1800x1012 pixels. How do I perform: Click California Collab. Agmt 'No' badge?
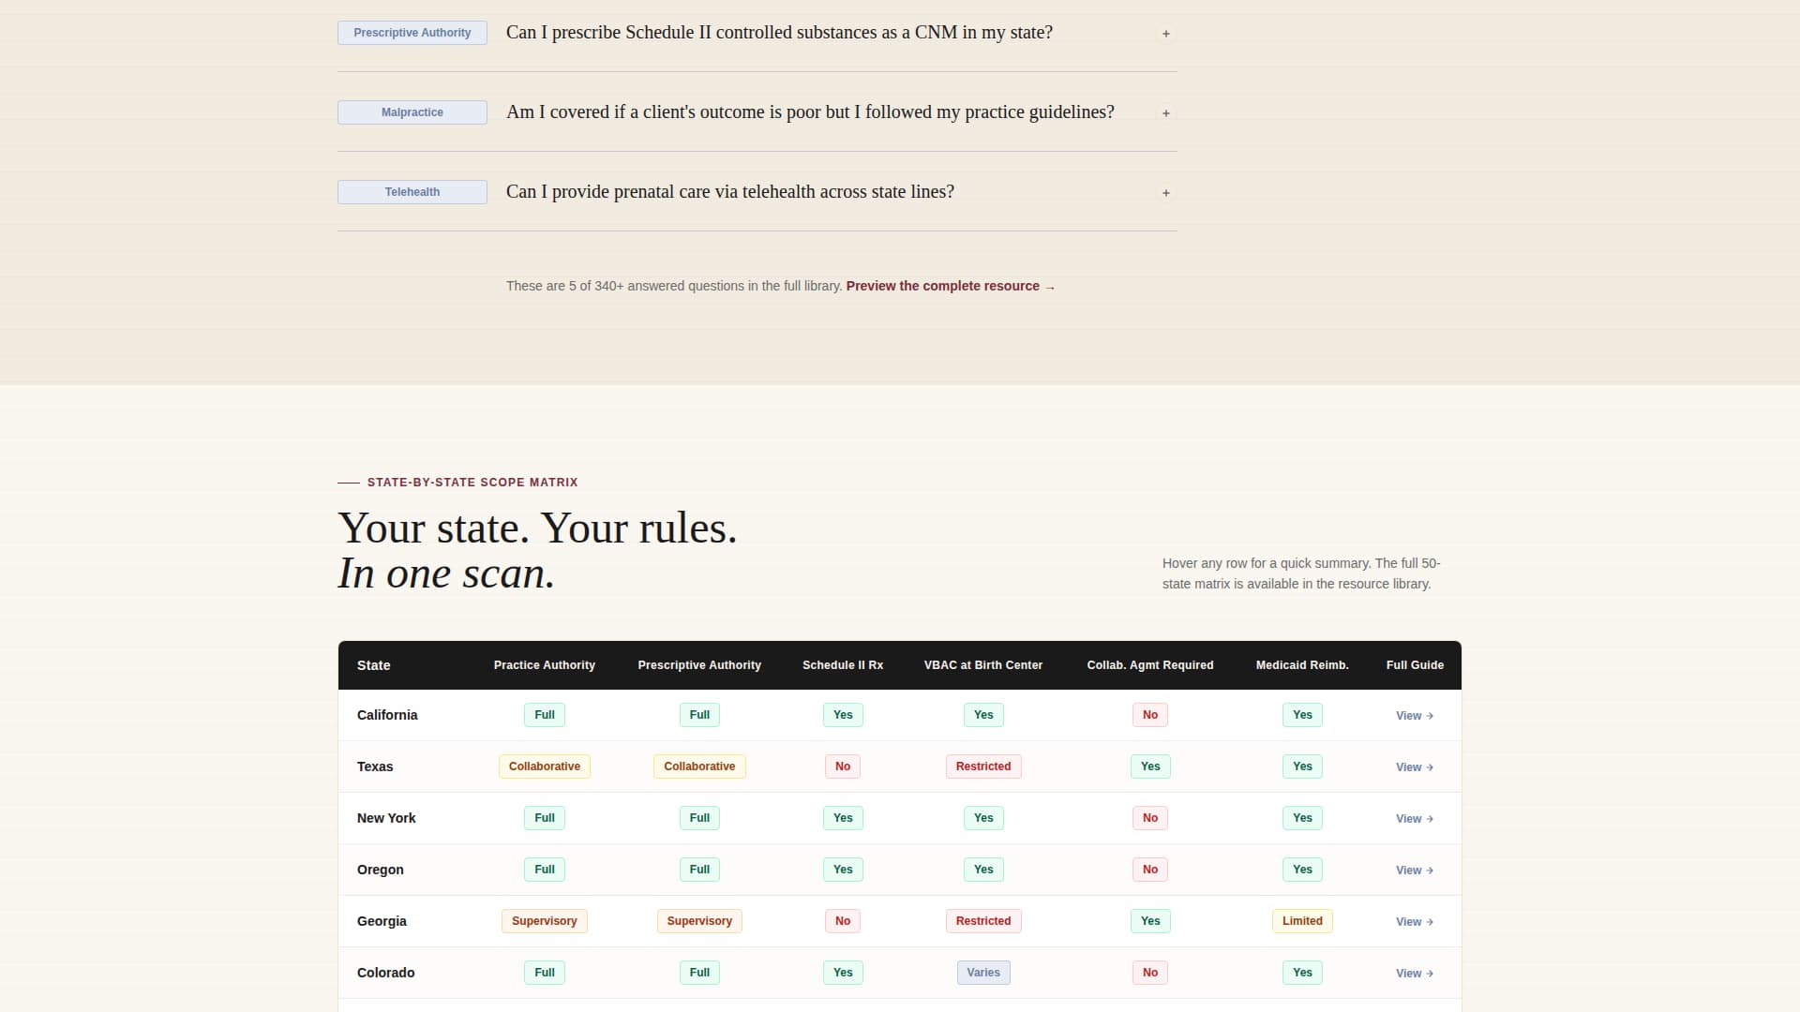coord(1150,715)
